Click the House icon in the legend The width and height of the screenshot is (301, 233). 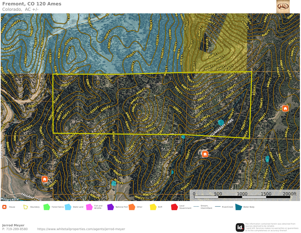pyautogui.click(x=4, y=207)
